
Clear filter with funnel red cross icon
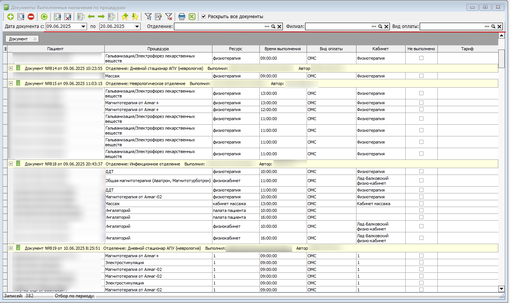169,17
